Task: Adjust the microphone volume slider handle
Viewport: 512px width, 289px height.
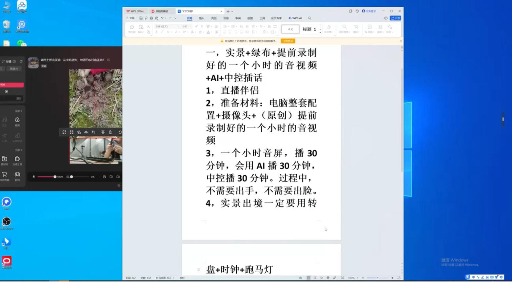Action: point(55,177)
